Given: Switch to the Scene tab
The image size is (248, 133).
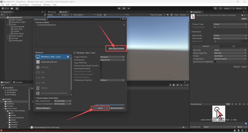Looking at the screenshot, I should (x=52, y=12).
